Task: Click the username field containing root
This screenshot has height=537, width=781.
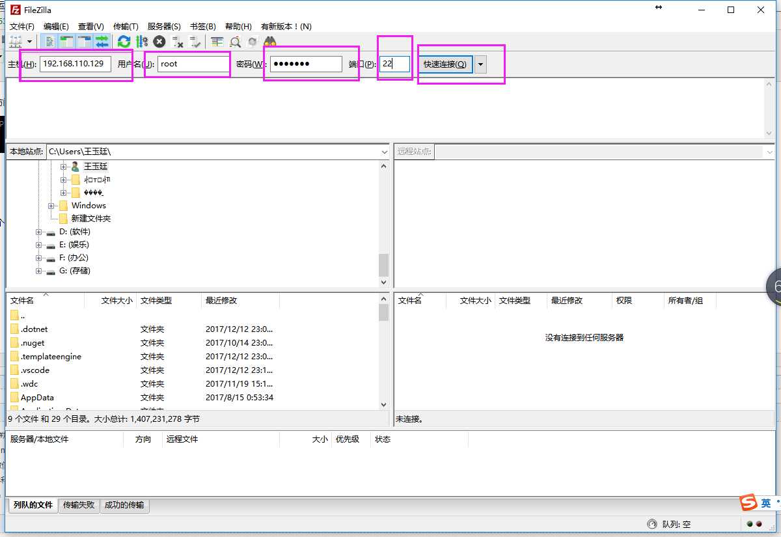Action: 193,64
